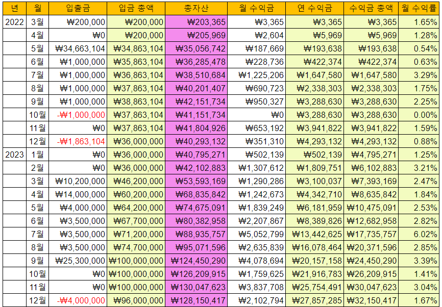
Task: Select total asset ₩53,593,169
Action: (196, 181)
